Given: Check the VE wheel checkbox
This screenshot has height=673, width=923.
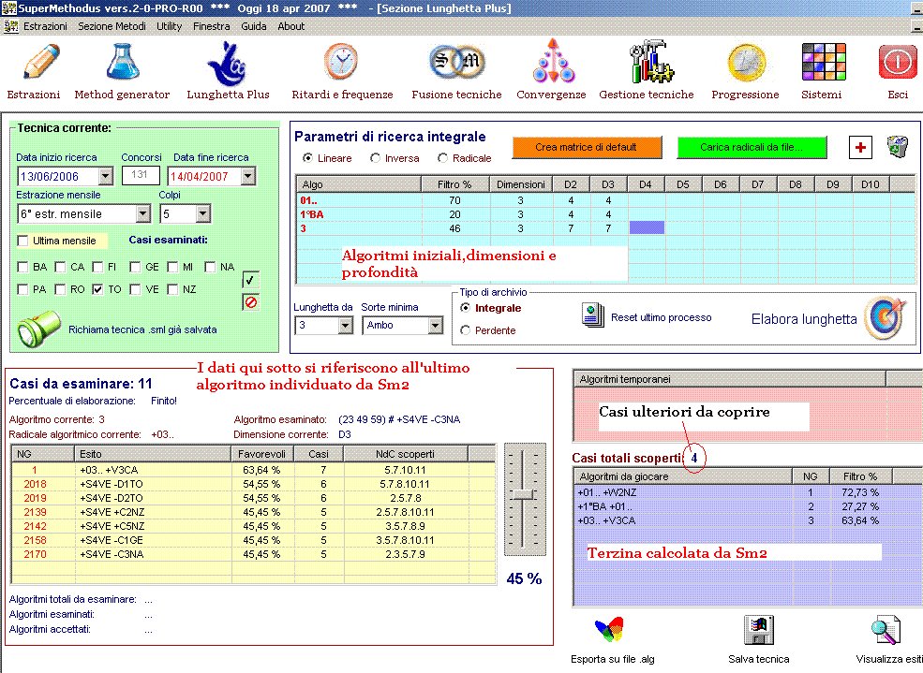Looking at the screenshot, I should [x=135, y=290].
